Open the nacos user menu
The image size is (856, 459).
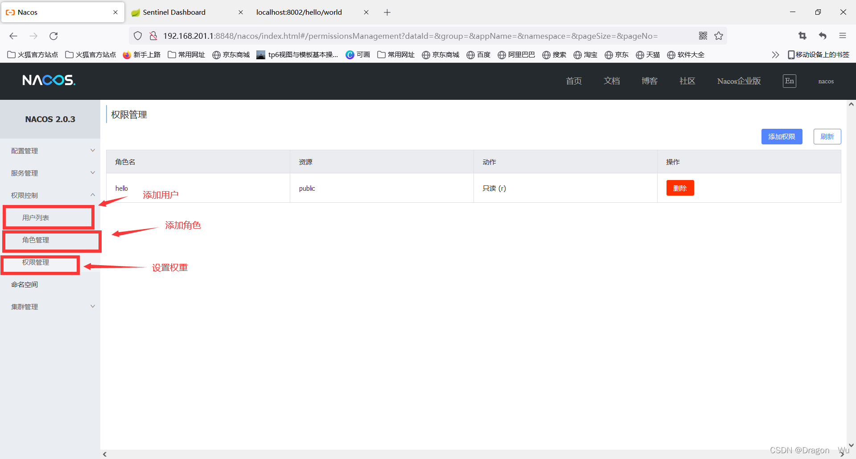click(826, 81)
